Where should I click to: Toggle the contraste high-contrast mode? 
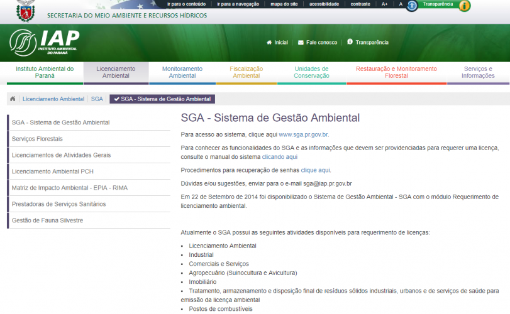(360, 4)
